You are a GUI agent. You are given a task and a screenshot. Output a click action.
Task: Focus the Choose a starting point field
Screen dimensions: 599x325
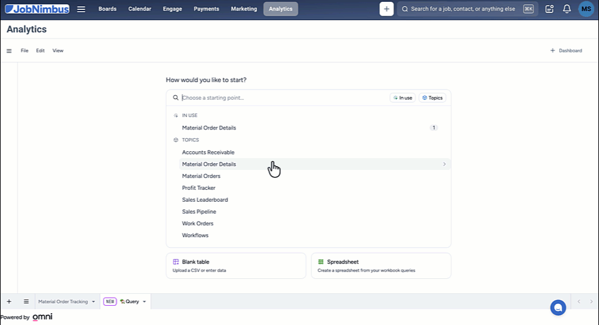[285, 98]
